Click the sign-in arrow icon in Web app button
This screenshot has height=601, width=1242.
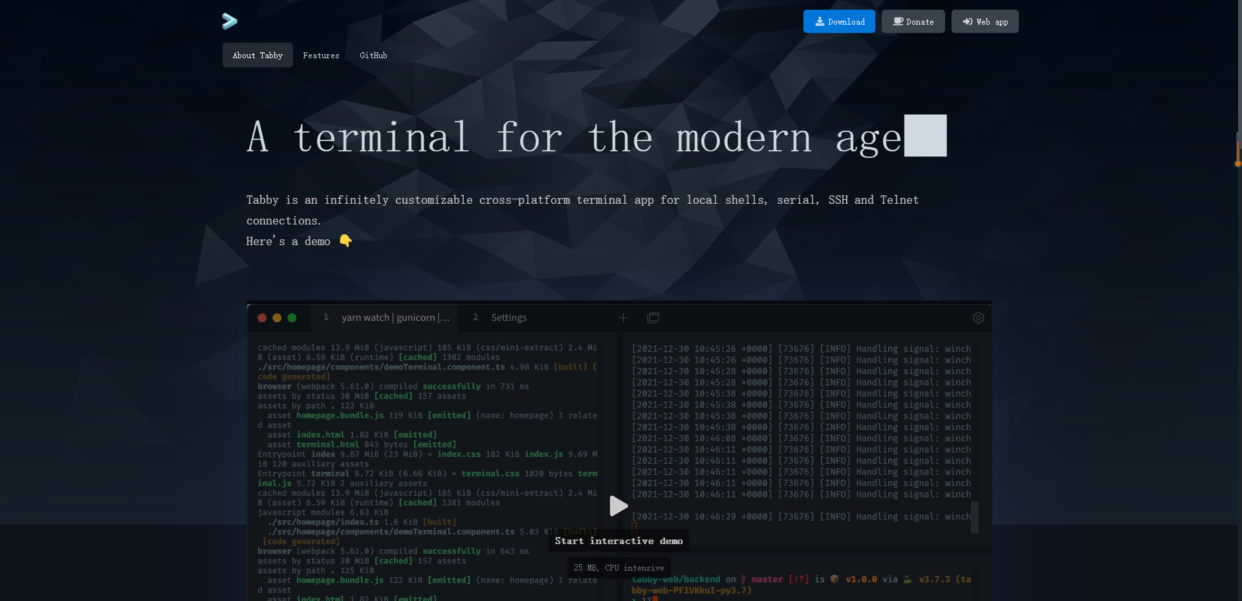point(968,21)
